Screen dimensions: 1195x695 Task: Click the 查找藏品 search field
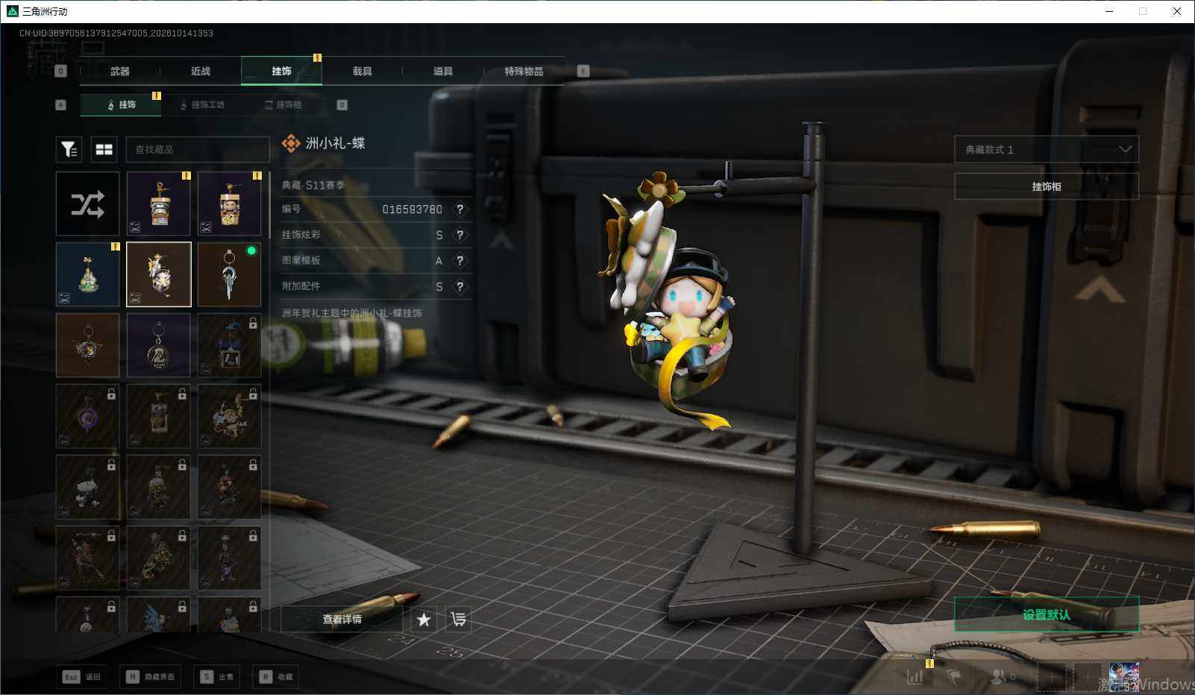tap(198, 150)
